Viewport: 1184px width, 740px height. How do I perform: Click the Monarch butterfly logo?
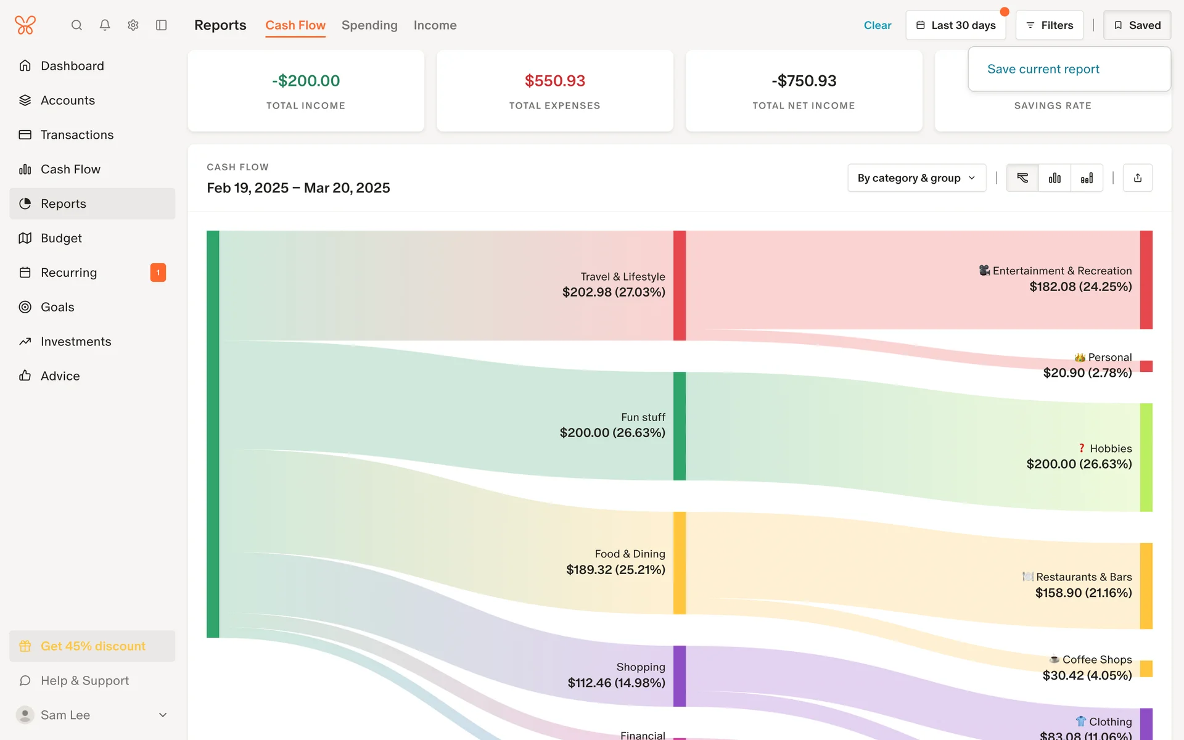pyautogui.click(x=25, y=25)
